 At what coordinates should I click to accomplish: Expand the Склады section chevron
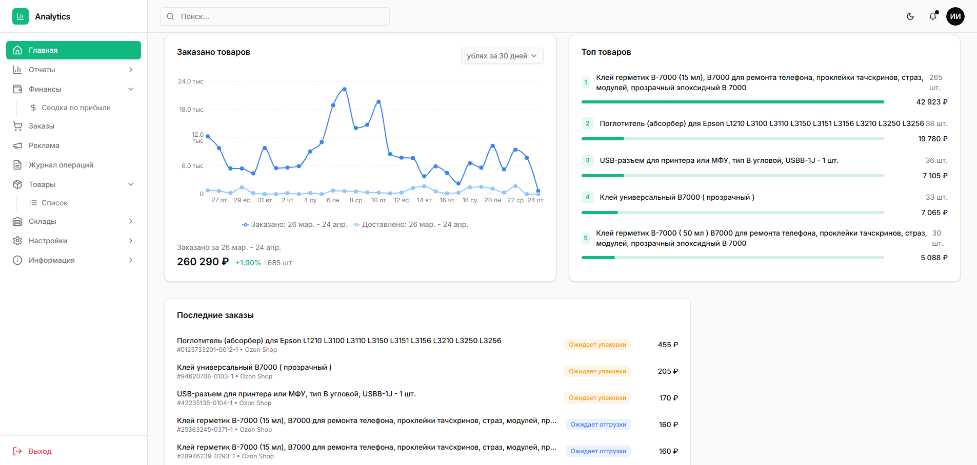131,221
